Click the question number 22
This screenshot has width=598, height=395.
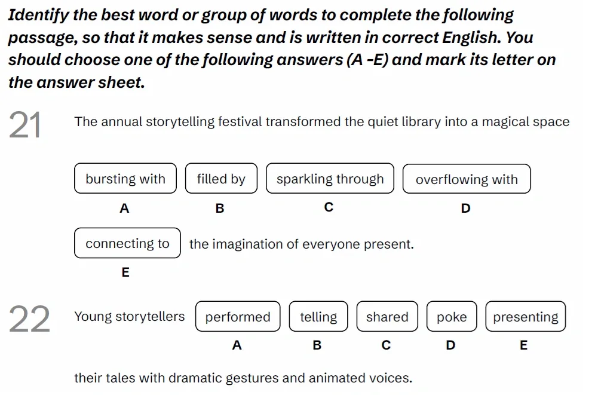30,320
